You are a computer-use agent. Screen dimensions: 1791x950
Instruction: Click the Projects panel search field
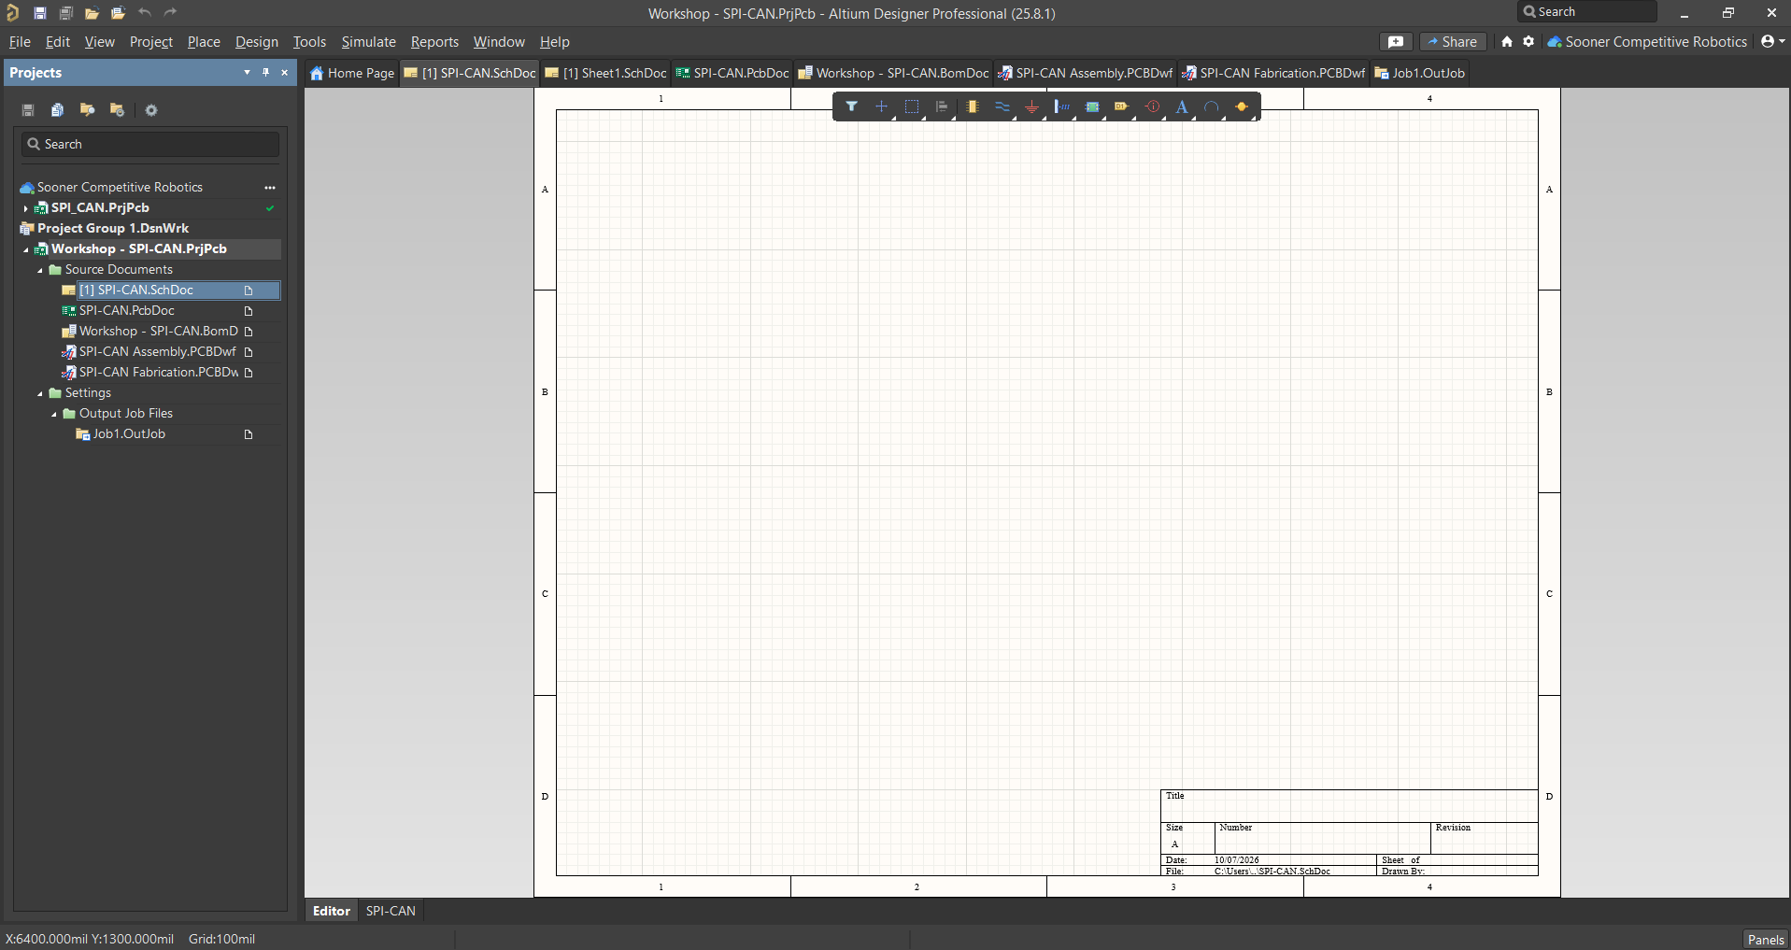150,144
